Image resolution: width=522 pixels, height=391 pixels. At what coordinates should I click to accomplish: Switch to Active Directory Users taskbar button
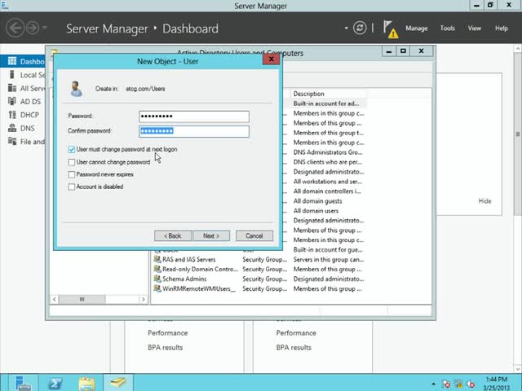pos(118,383)
